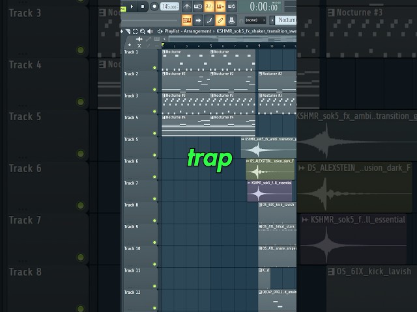Stop playback with the Stop button

pyautogui.click(x=143, y=6)
